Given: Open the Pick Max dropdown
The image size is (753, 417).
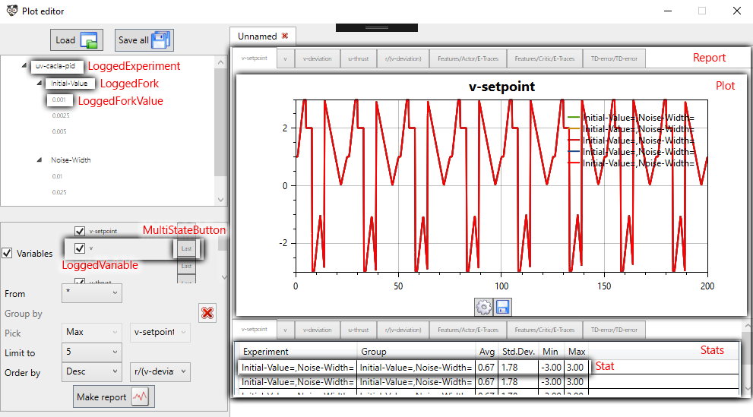Looking at the screenshot, I should [92, 332].
